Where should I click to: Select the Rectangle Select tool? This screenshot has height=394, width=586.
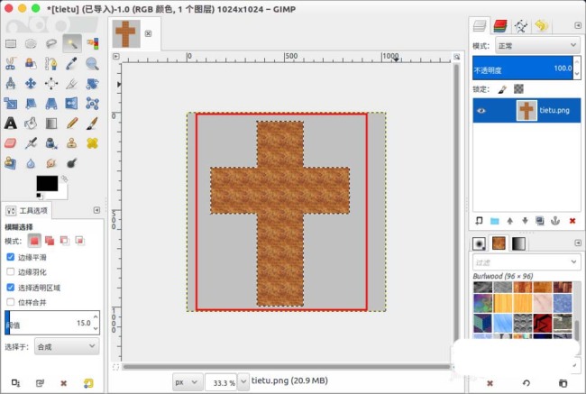tap(11, 44)
